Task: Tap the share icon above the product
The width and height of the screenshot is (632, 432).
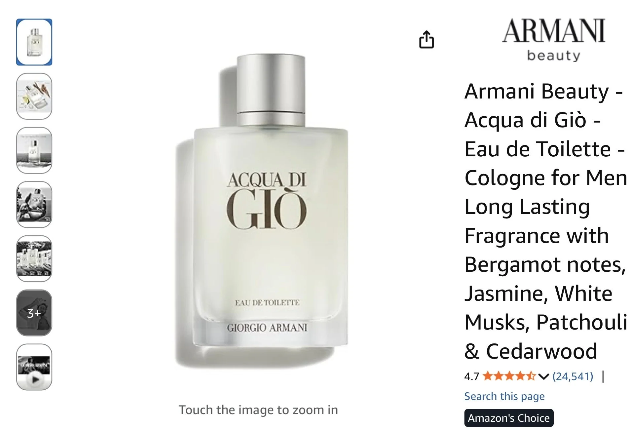Action: pyautogui.click(x=426, y=40)
